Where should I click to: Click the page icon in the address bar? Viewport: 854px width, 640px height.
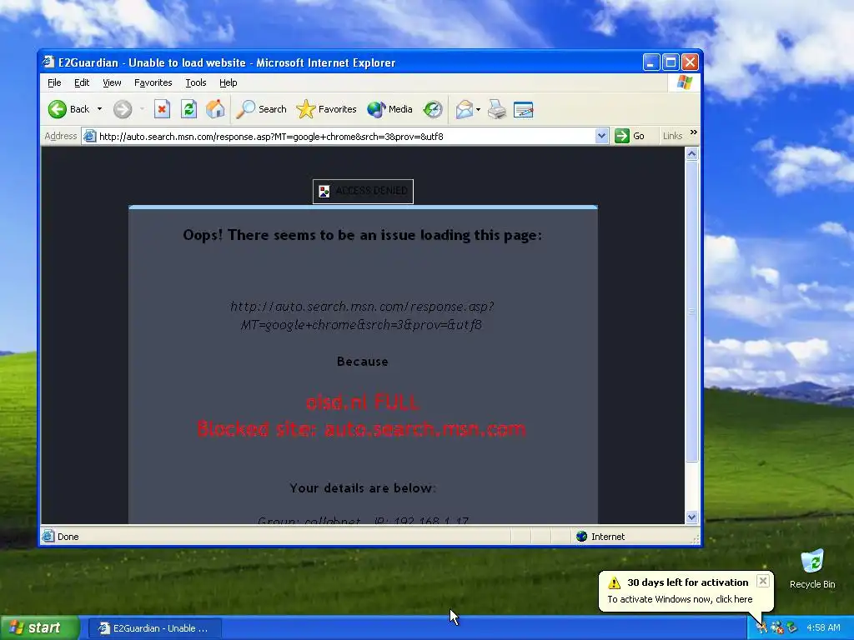click(x=90, y=136)
